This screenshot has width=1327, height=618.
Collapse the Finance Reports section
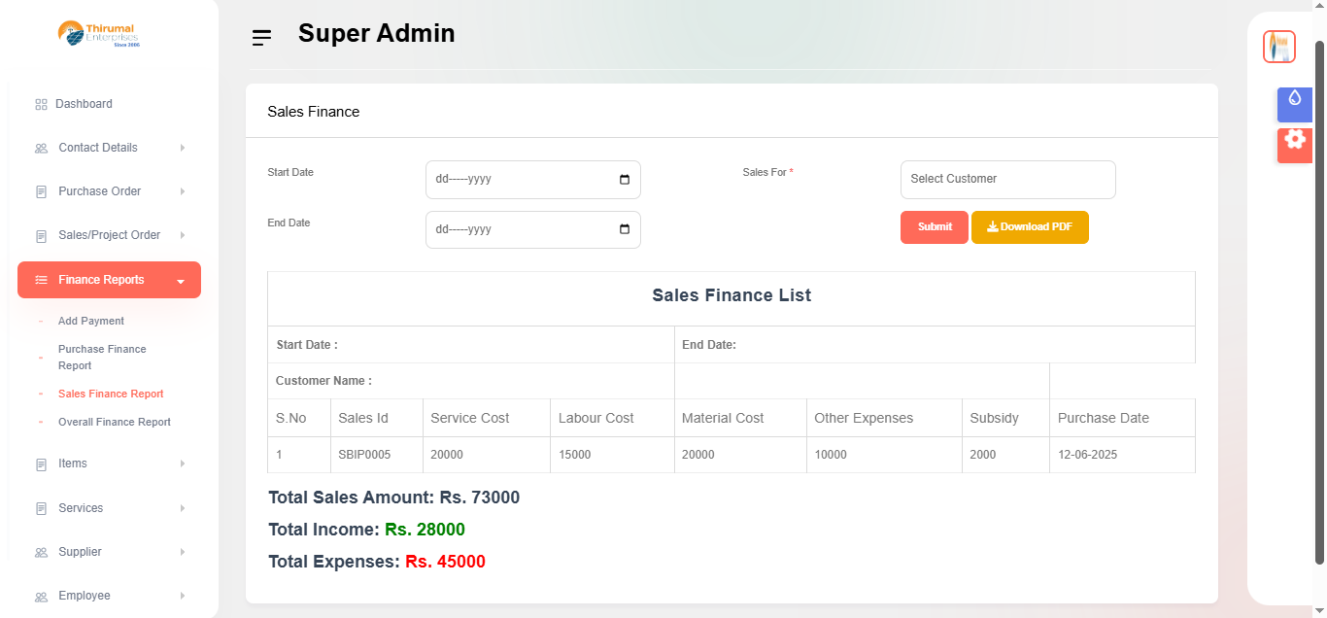109,280
